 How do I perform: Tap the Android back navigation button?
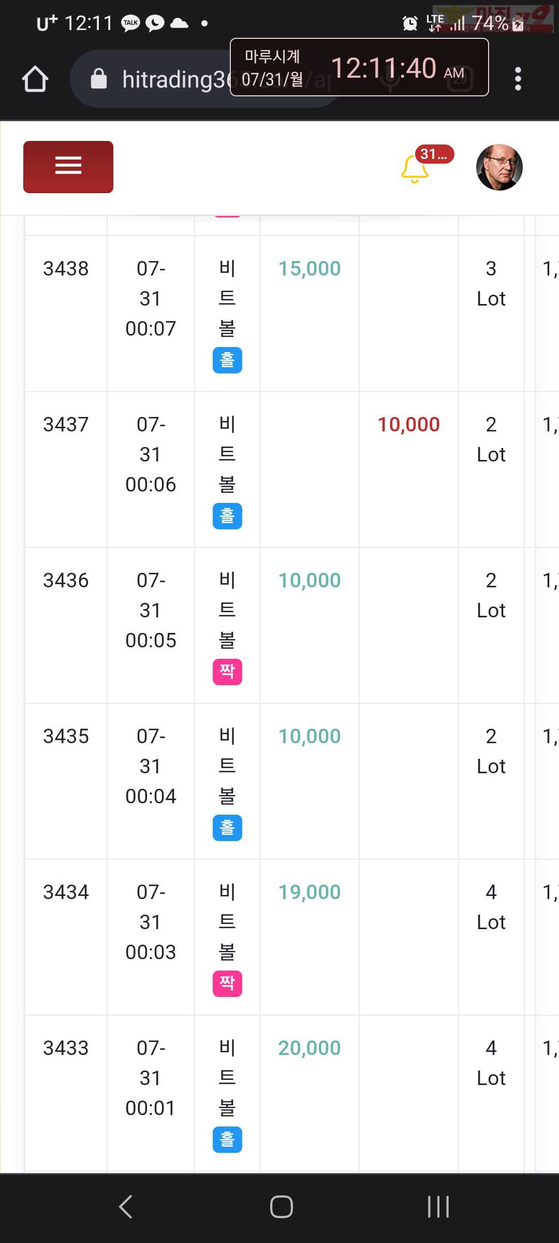(x=126, y=1207)
